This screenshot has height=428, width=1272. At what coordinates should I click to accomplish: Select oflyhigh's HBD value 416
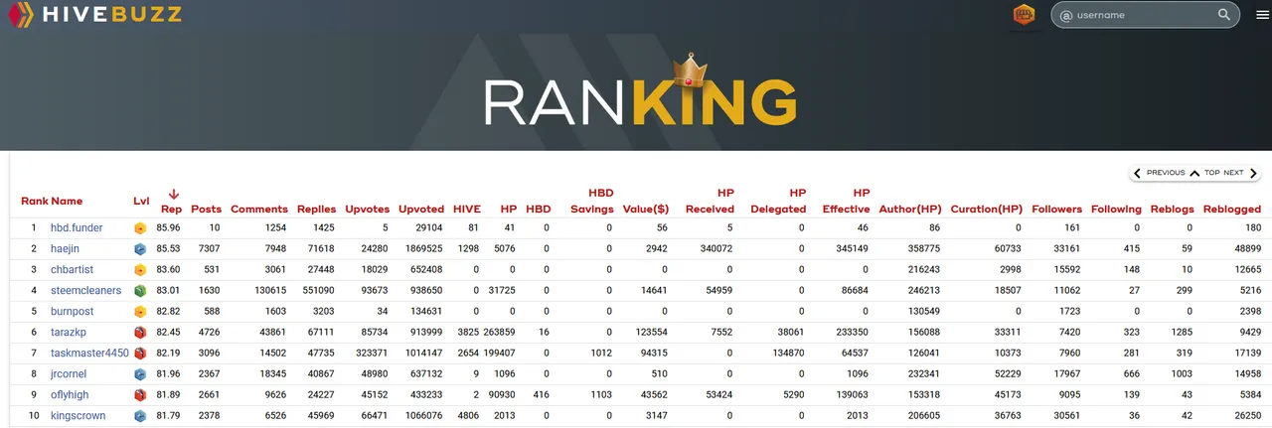click(541, 395)
